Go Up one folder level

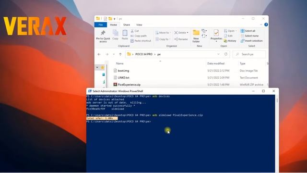(x=120, y=54)
